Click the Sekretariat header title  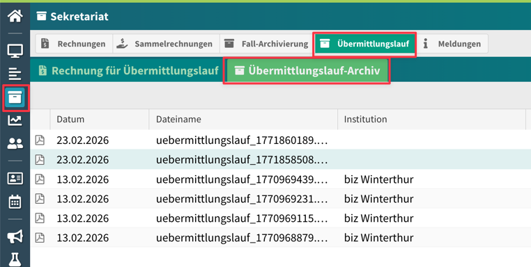[x=79, y=16]
